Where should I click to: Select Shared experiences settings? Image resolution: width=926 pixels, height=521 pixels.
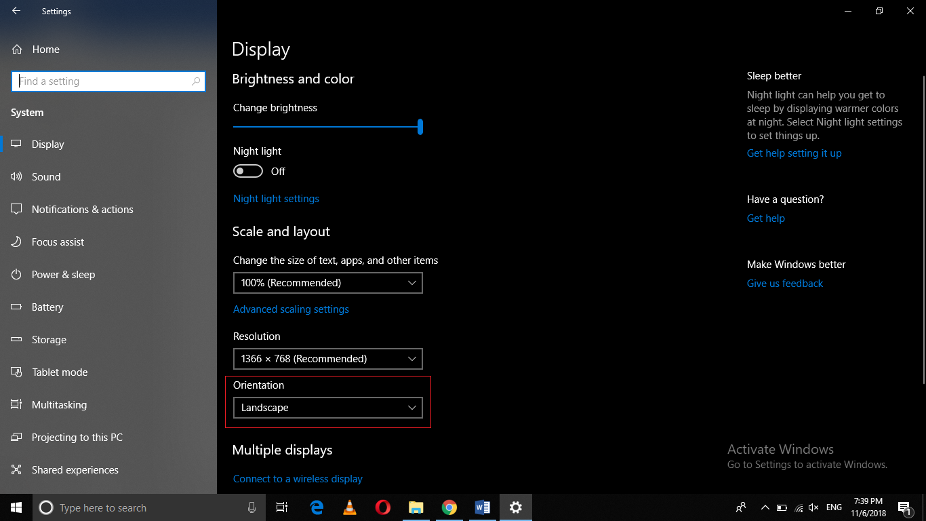tap(73, 469)
